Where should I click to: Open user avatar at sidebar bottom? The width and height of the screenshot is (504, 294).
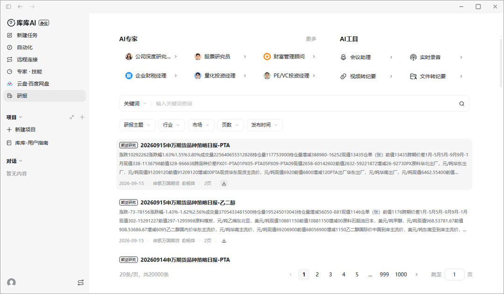(x=12, y=282)
